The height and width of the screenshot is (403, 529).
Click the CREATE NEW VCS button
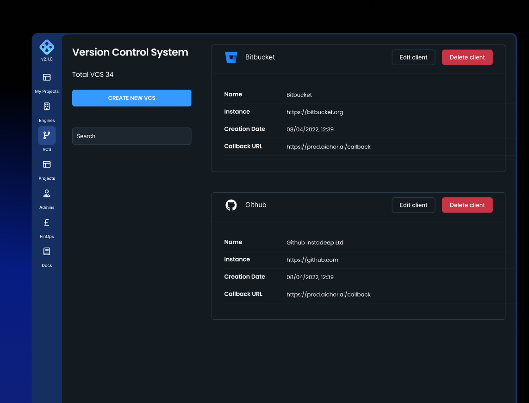131,98
